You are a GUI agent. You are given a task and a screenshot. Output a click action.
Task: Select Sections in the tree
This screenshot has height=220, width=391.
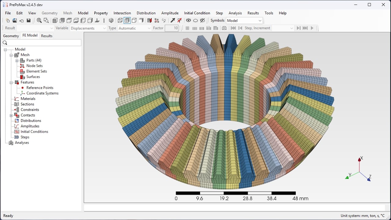pyautogui.click(x=27, y=104)
